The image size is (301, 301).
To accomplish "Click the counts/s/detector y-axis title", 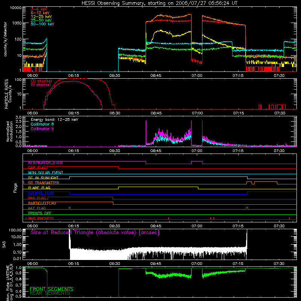I will click(5, 39).
